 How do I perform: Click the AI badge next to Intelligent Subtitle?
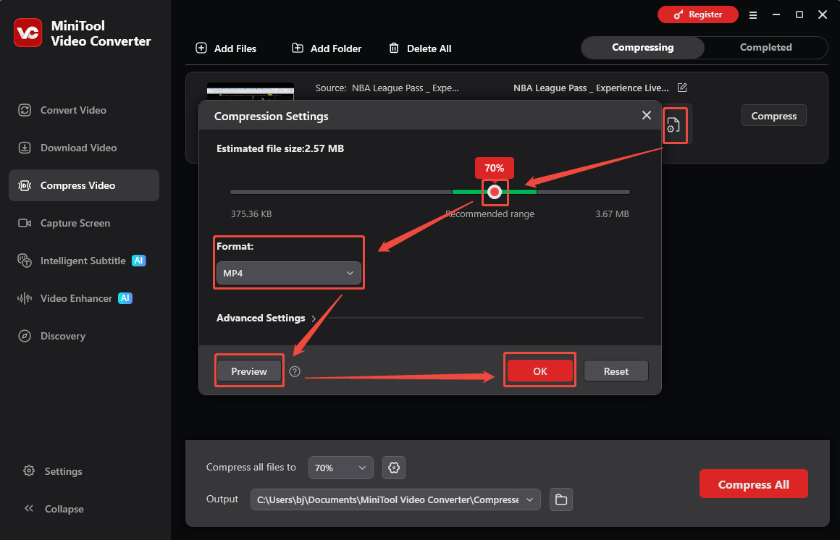tap(139, 261)
